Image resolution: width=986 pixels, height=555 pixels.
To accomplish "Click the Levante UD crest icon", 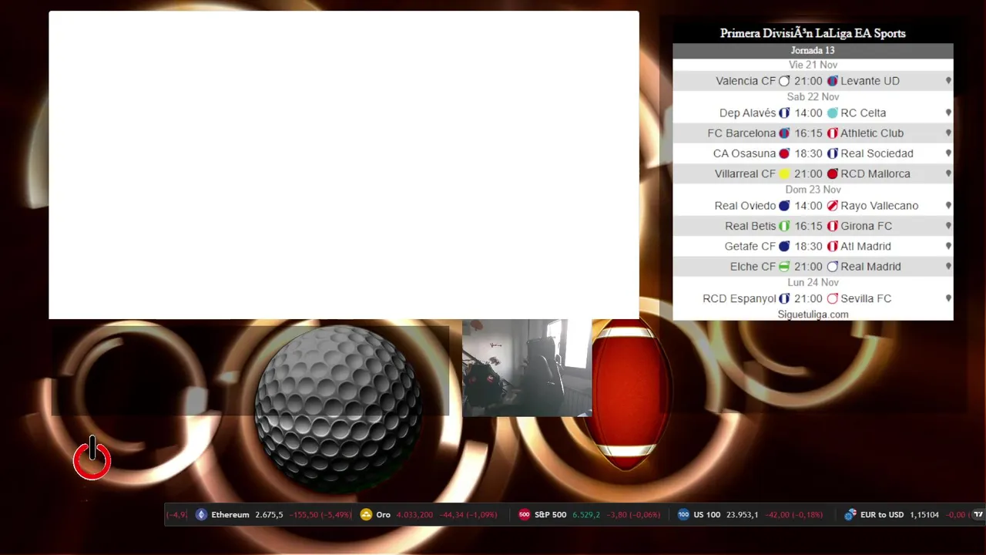I will pos(832,81).
